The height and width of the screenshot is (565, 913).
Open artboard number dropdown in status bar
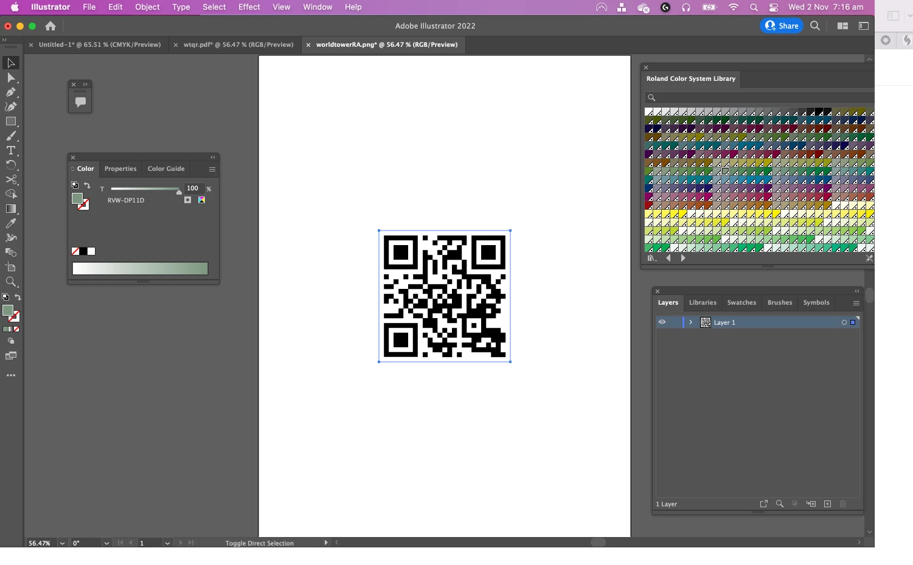tap(167, 543)
